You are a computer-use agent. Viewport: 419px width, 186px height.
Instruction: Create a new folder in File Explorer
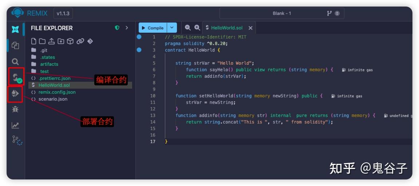click(42, 41)
